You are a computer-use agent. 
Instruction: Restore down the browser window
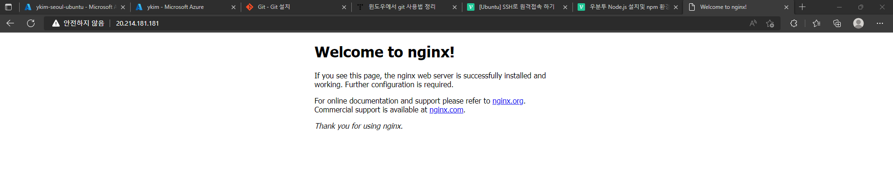860,7
